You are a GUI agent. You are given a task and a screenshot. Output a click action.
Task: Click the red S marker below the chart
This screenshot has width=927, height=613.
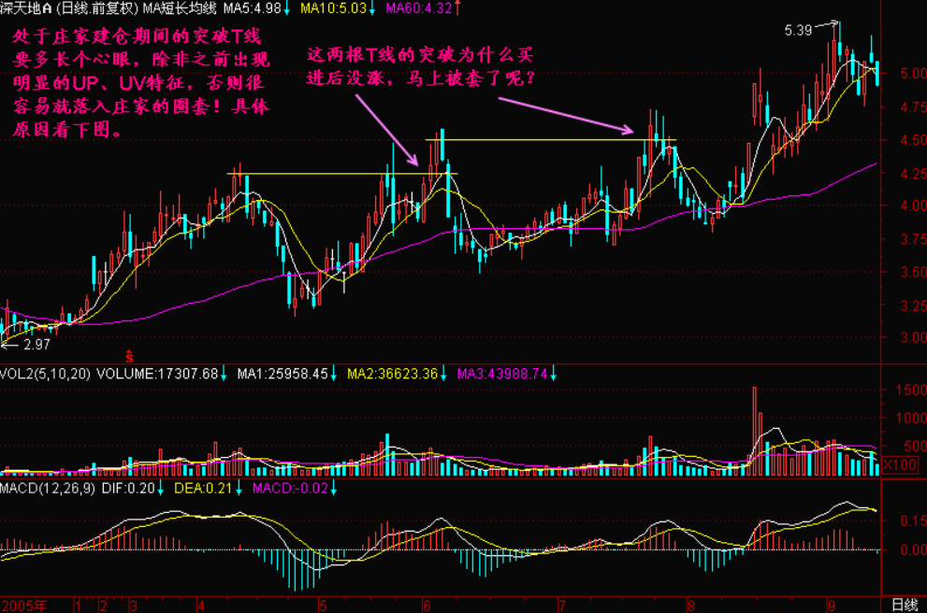[129, 356]
